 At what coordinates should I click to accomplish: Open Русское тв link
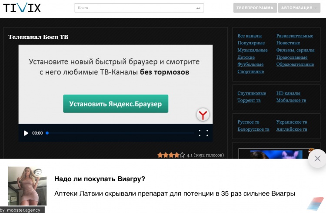[x=248, y=122]
